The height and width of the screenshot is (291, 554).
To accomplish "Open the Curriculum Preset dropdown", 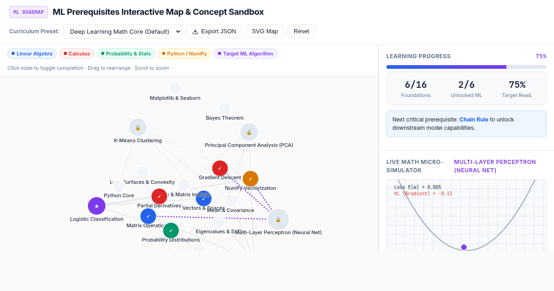I will tap(123, 31).
